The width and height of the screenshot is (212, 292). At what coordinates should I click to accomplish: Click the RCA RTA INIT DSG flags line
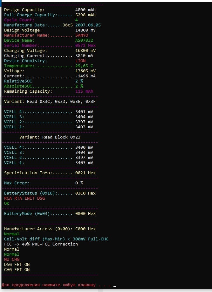(24, 198)
